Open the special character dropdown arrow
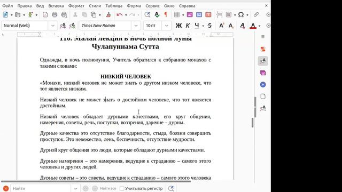Image resolution: width=342 pixels, height=192 pixels. (247, 15)
